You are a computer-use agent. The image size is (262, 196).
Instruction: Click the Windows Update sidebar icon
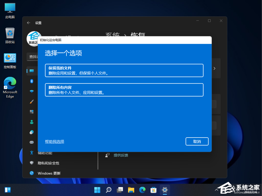click(32, 173)
